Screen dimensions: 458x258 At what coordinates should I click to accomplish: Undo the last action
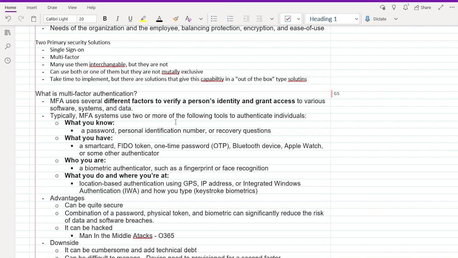click(x=8, y=19)
